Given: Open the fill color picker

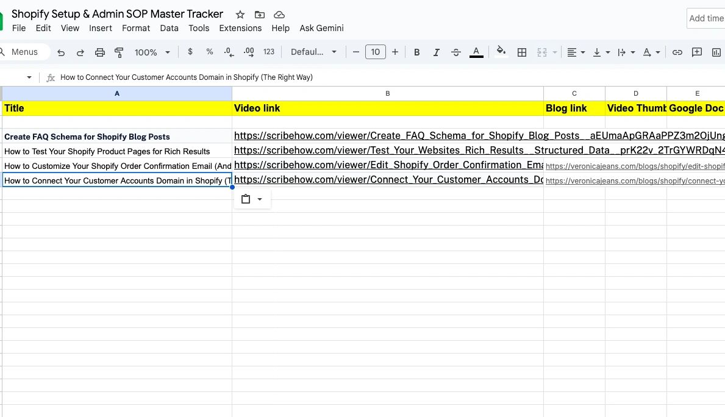Looking at the screenshot, I should 501,51.
